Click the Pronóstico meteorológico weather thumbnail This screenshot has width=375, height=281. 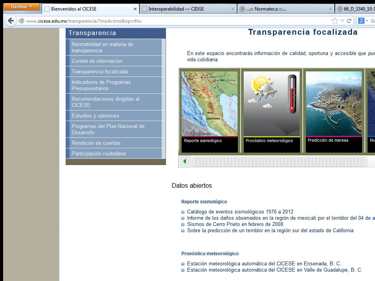(271, 104)
